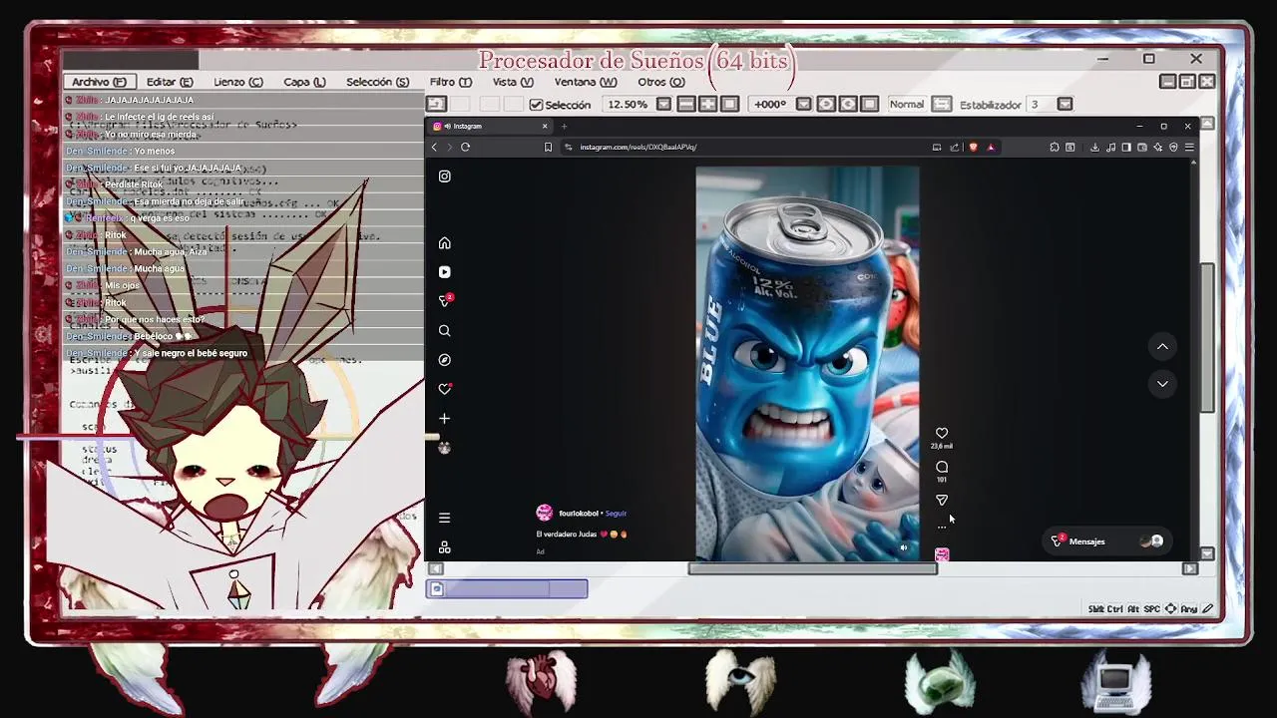Toggle the Alt key indicator in status bar
This screenshot has width=1277, height=718.
(x=1133, y=608)
